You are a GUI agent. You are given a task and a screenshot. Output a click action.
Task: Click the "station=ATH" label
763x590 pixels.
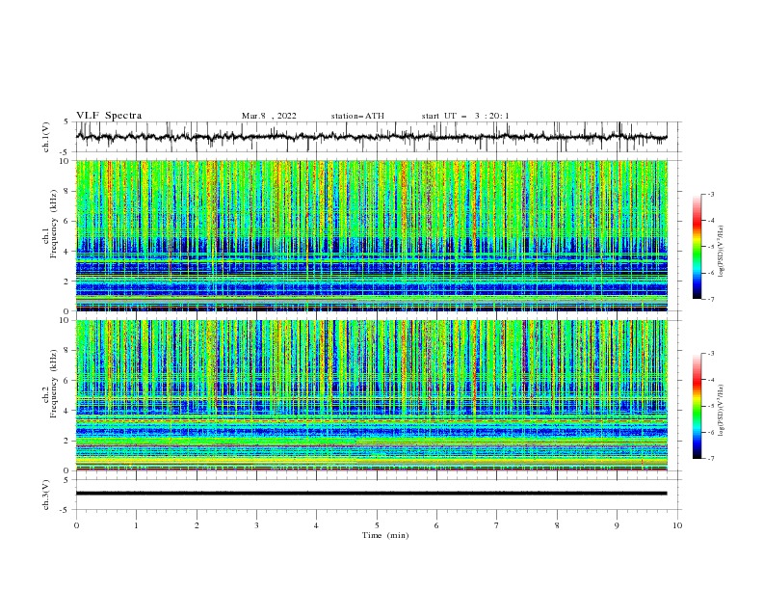point(357,116)
